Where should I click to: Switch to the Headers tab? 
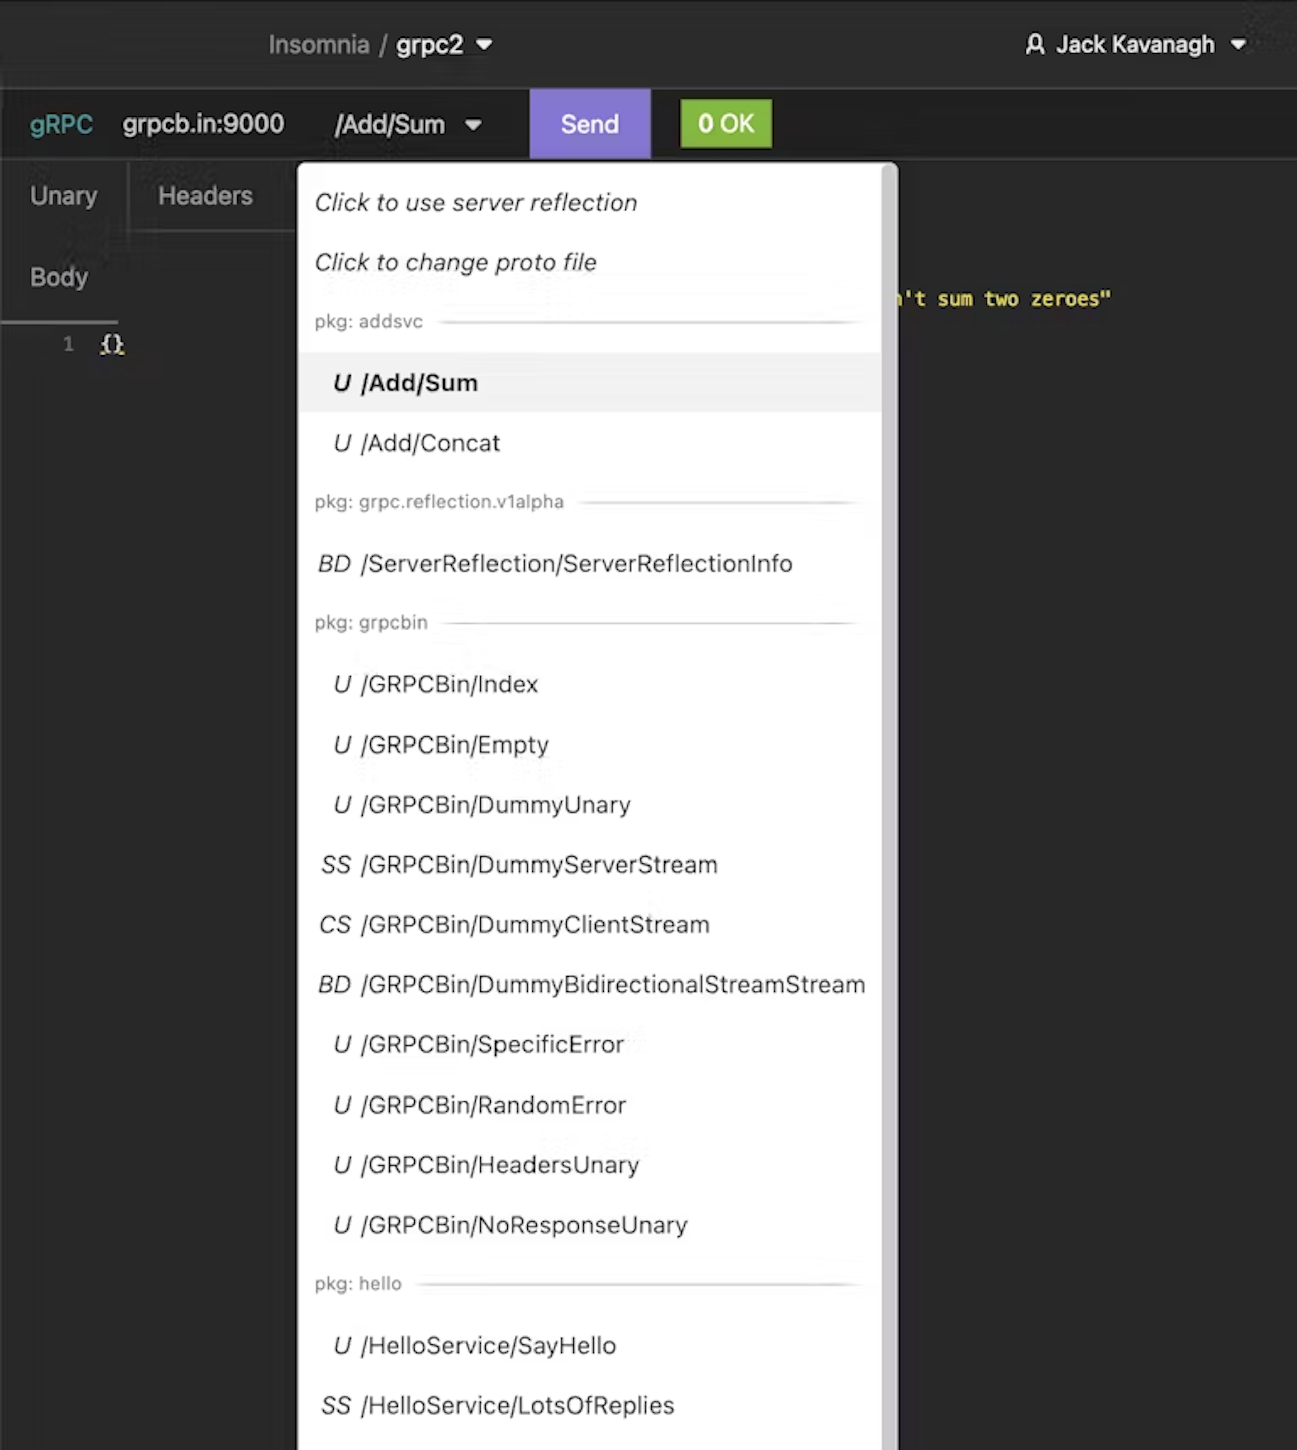click(205, 195)
